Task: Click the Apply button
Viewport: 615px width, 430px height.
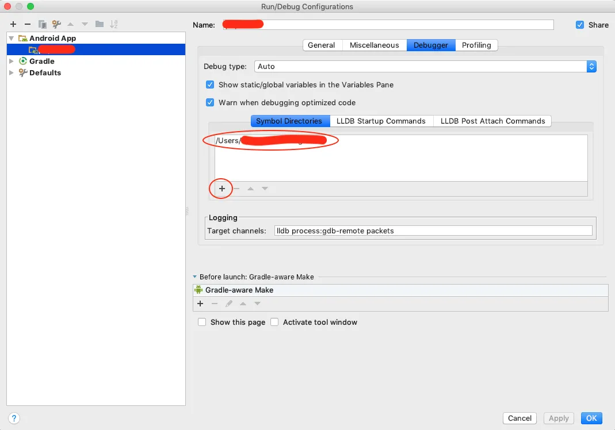Action: click(559, 419)
